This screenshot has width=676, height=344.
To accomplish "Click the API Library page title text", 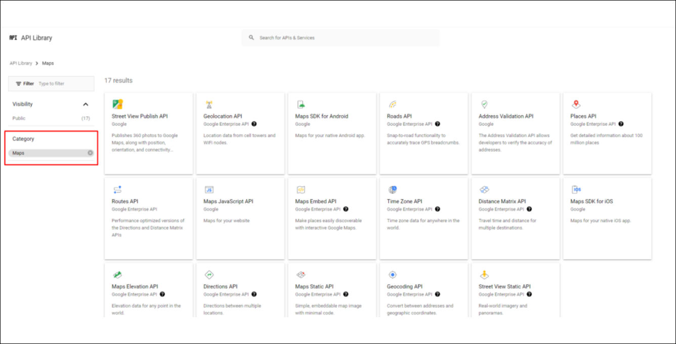I will (x=36, y=38).
